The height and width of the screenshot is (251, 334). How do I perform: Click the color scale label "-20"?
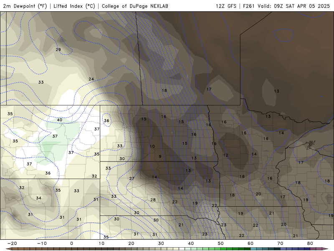coord(12,243)
